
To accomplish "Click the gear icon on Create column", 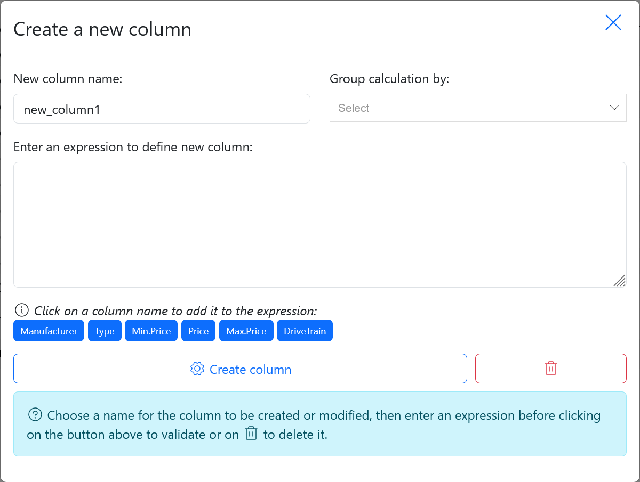I will click(x=197, y=369).
